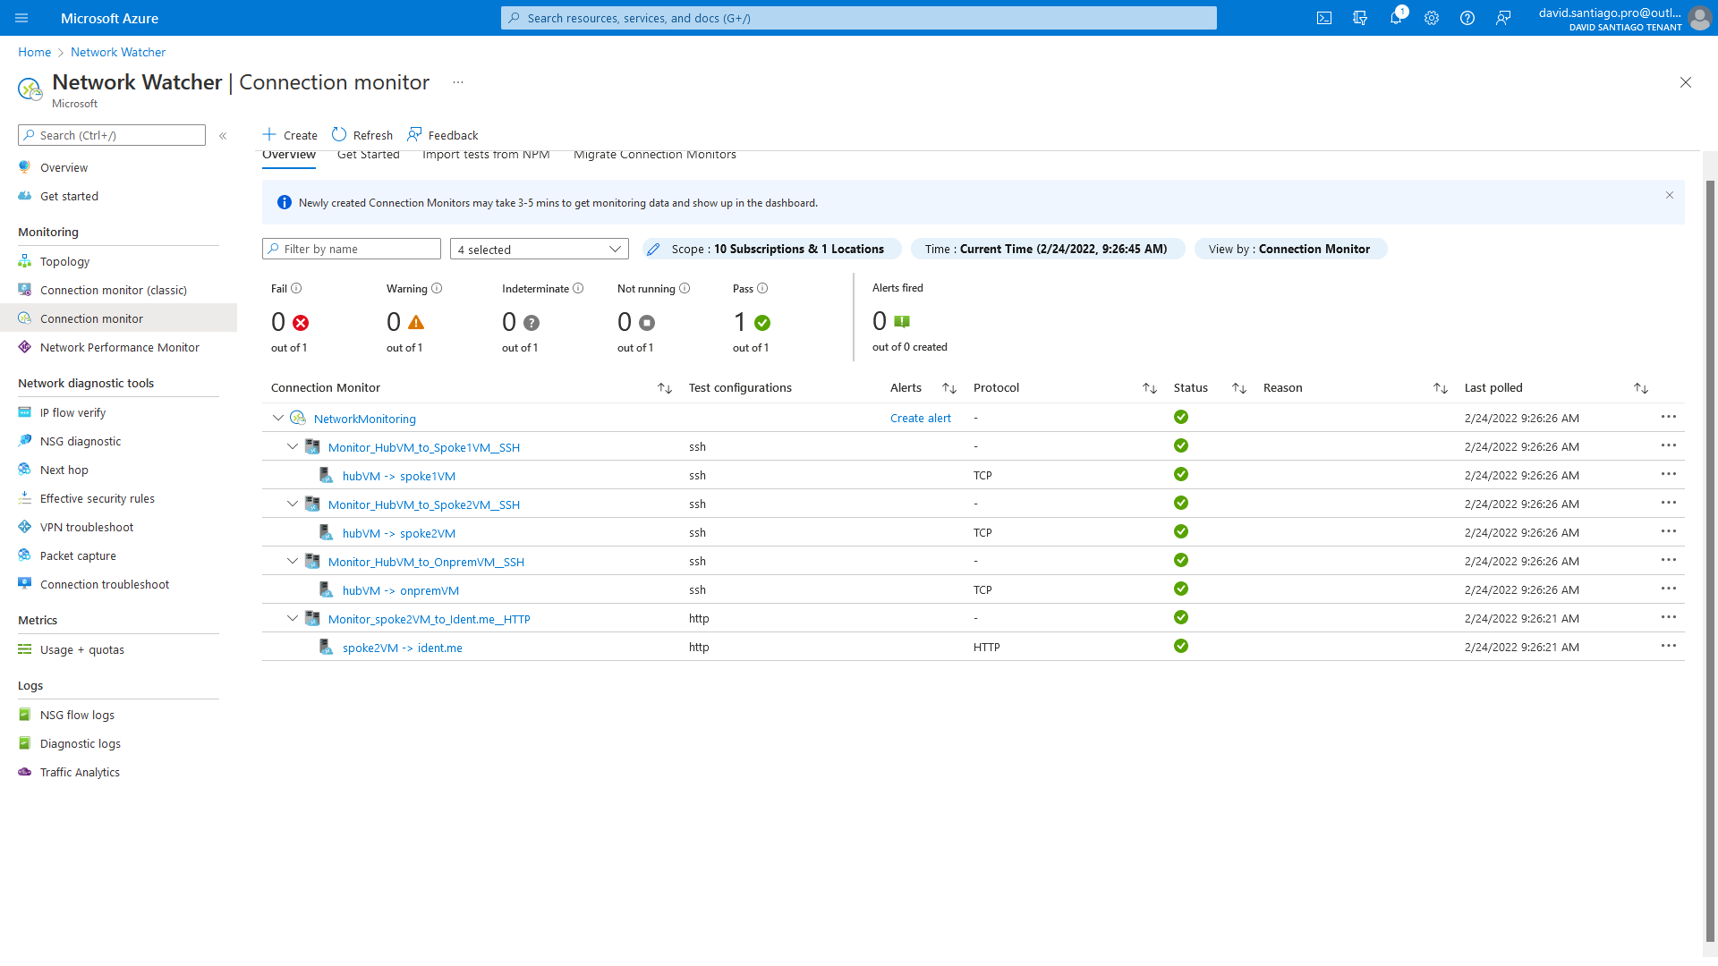Open the Help question mark icon
The height and width of the screenshot is (966, 1718).
click(x=1467, y=18)
